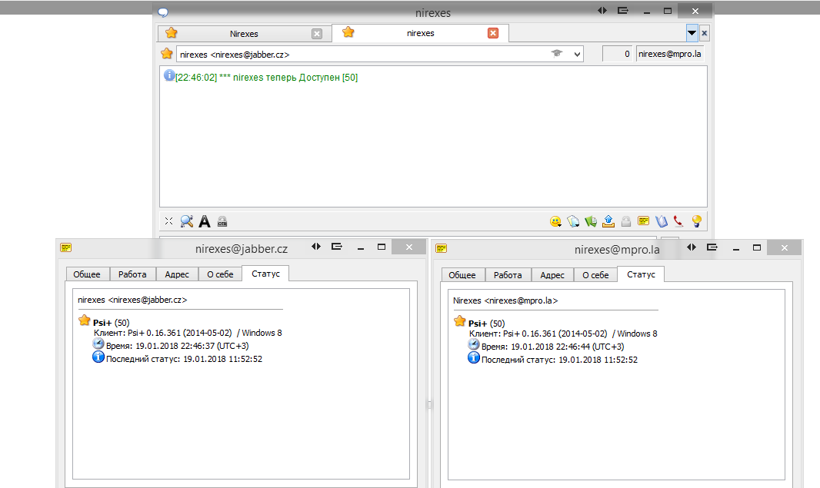The width and height of the screenshot is (820, 488).
Task: Click the compact view cross icon in chat toolbar
Action: [168, 221]
